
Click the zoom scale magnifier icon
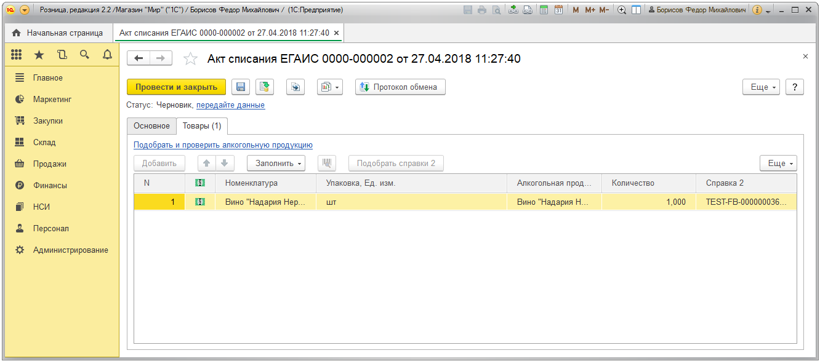pyautogui.click(x=622, y=10)
